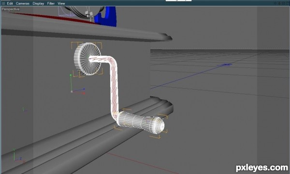Open the Display menu

pyautogui.click(x=38, y=3)
